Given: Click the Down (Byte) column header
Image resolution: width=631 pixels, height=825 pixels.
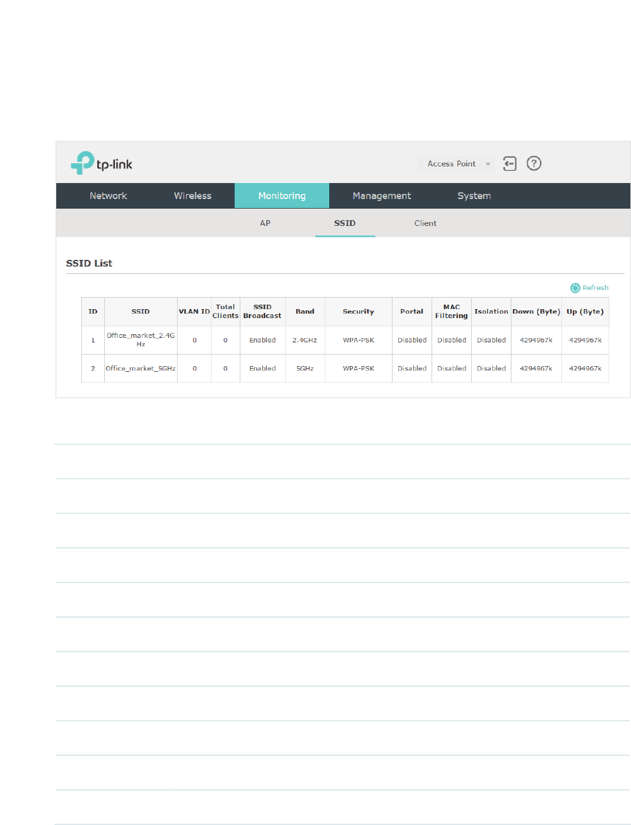Looking at the screenshot, I should (x=536, y=312).
